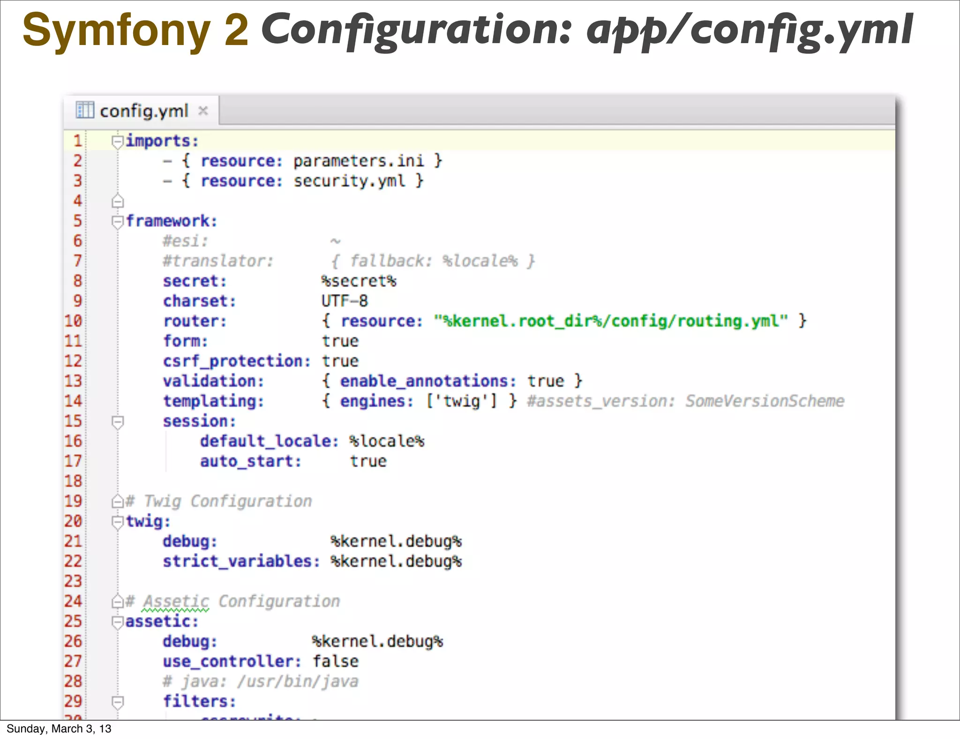Click the 'secret:' key
This screenshot has height=739, width=960.
pyautogui.click(x=195, y=281)
